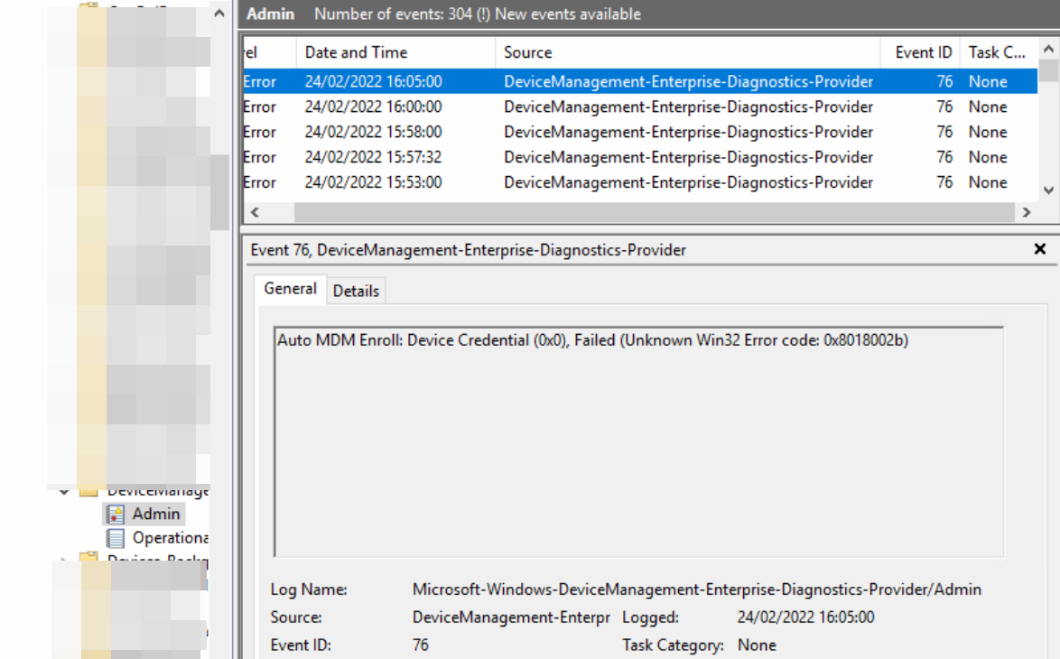The height and width of the screenshot is (659, 1060).
Task: Sort by Task Category column header
Action: (x=999, y=52)
